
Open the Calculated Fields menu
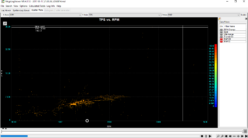pyautogui.click(x=37, y=6)
